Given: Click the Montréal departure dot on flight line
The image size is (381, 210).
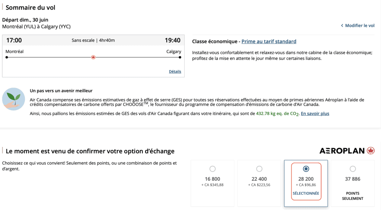Looking at the screenshot, I should click(7, 57).
